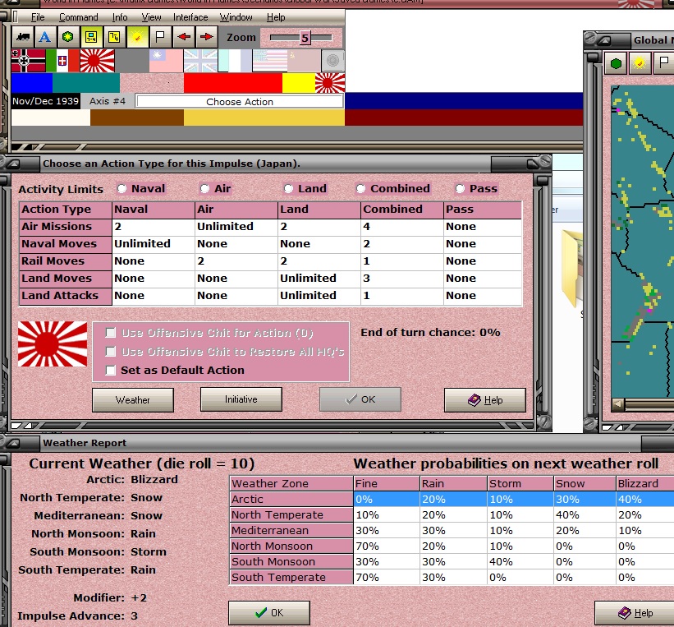Viewport: 674px width, 627px height.
Task: Select the faded United States flag
Action: click(x=270, y=60)
